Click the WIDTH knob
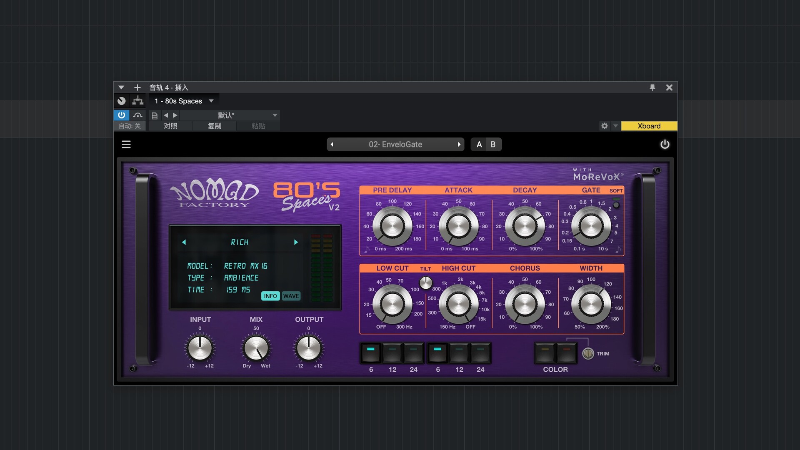This screenshot has height=450, width=800. coord(591,304)
